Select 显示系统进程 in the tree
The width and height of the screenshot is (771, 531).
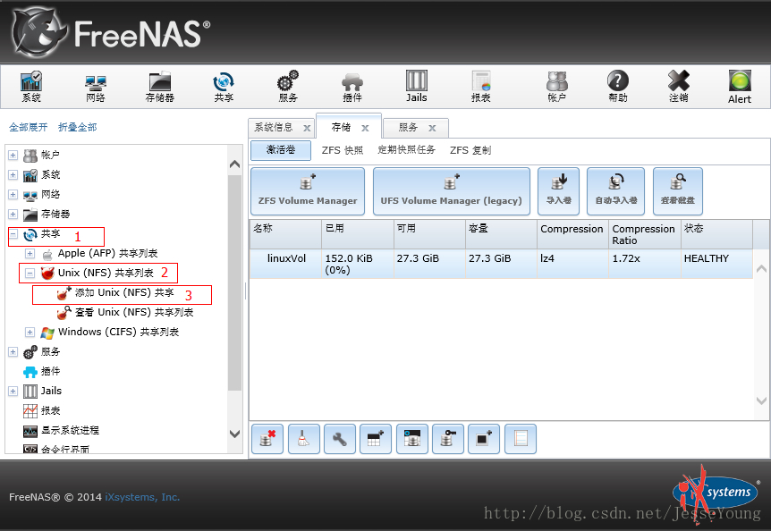[71, 430]
